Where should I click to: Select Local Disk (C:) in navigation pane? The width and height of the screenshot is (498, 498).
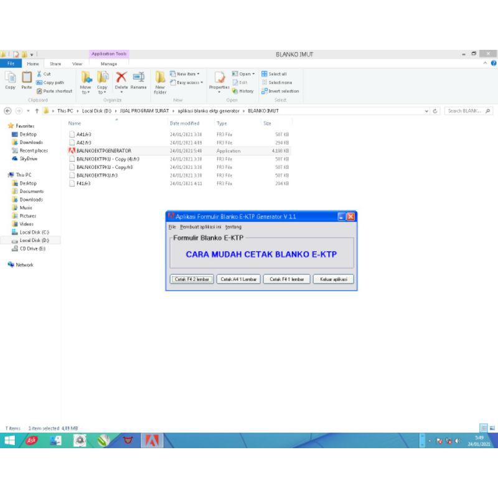coord(34,232)
